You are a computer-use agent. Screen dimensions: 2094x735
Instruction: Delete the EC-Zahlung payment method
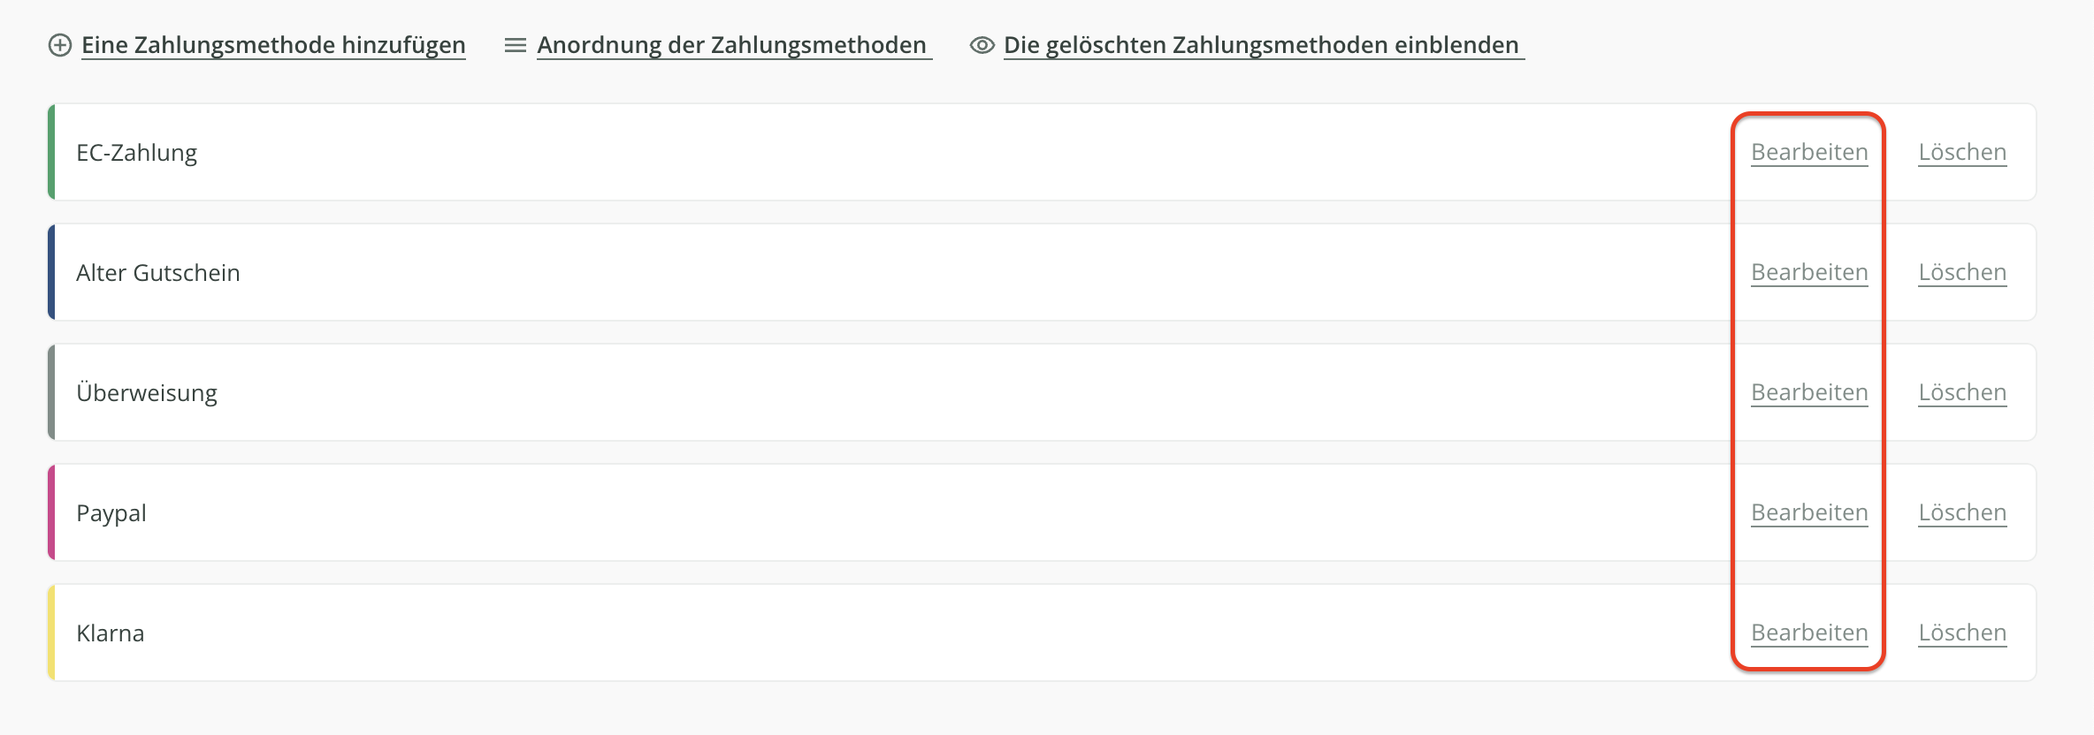click(x=1962, y=152)
